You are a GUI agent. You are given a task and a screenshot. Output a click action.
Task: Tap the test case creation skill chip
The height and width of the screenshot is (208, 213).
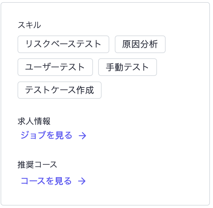[59, 90]
